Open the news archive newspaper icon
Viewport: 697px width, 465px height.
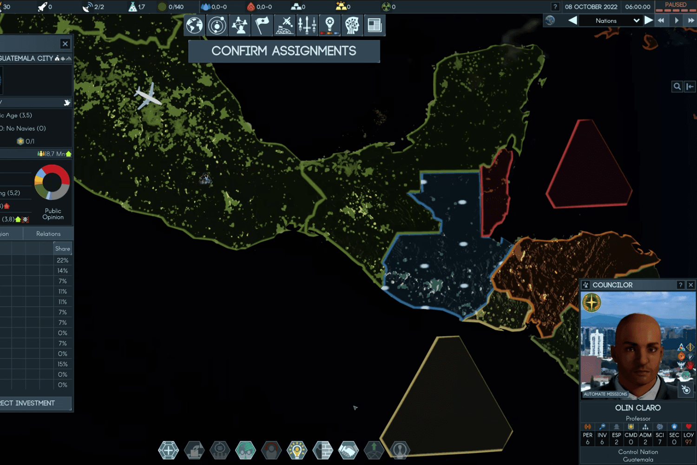[x=374, y=25]
